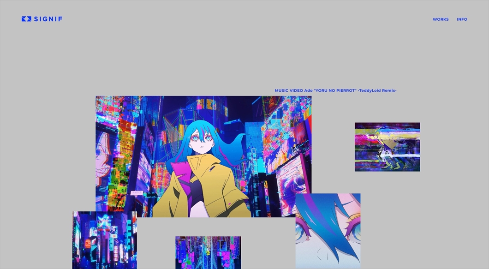Open the large blue-haired girl artwork
489x269 pixels.
(x=203, y=156)
